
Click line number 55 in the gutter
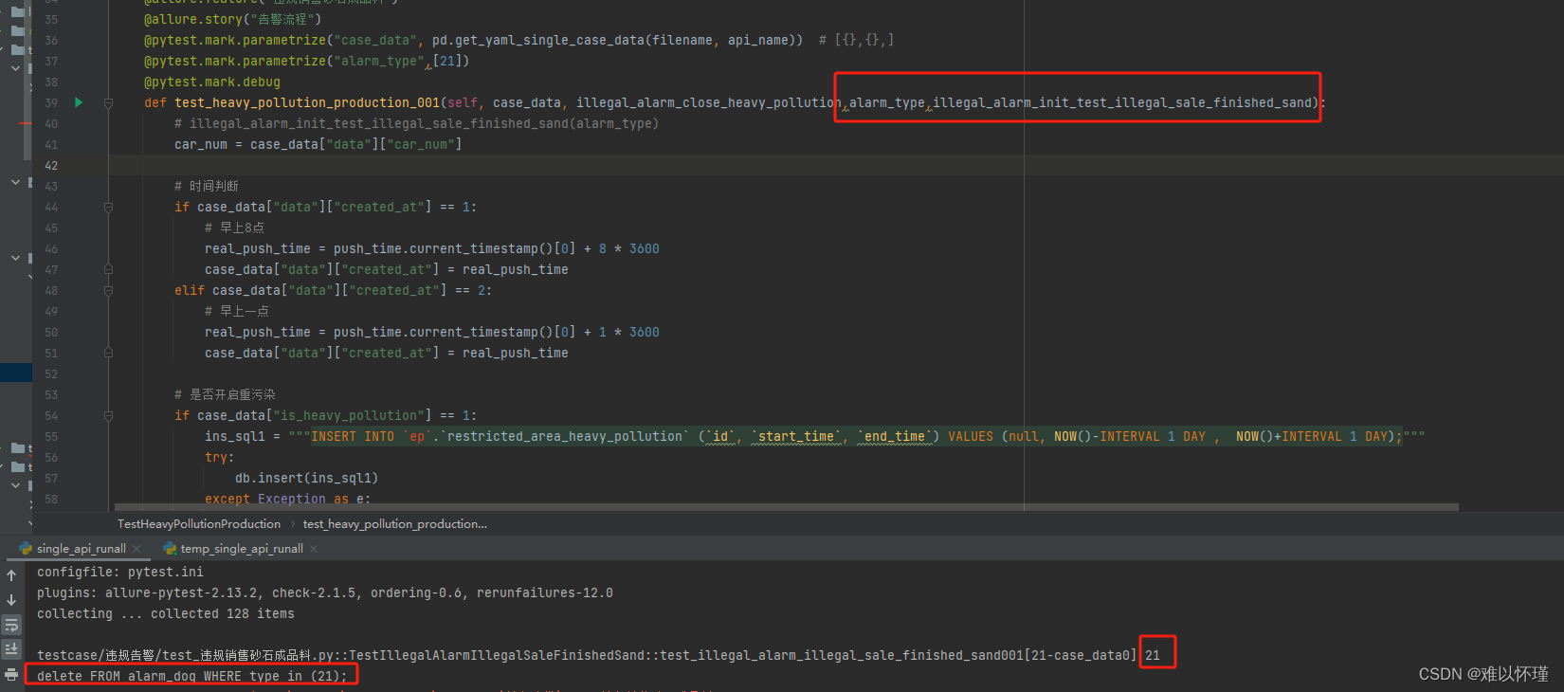51,436
